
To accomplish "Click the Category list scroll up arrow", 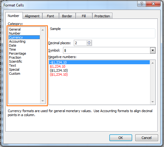I will 43,30.
